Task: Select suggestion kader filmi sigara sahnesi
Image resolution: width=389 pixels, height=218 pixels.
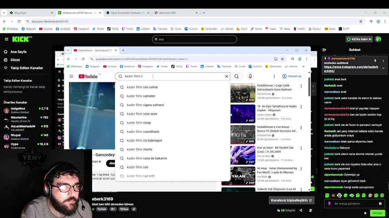Action: 172,105
